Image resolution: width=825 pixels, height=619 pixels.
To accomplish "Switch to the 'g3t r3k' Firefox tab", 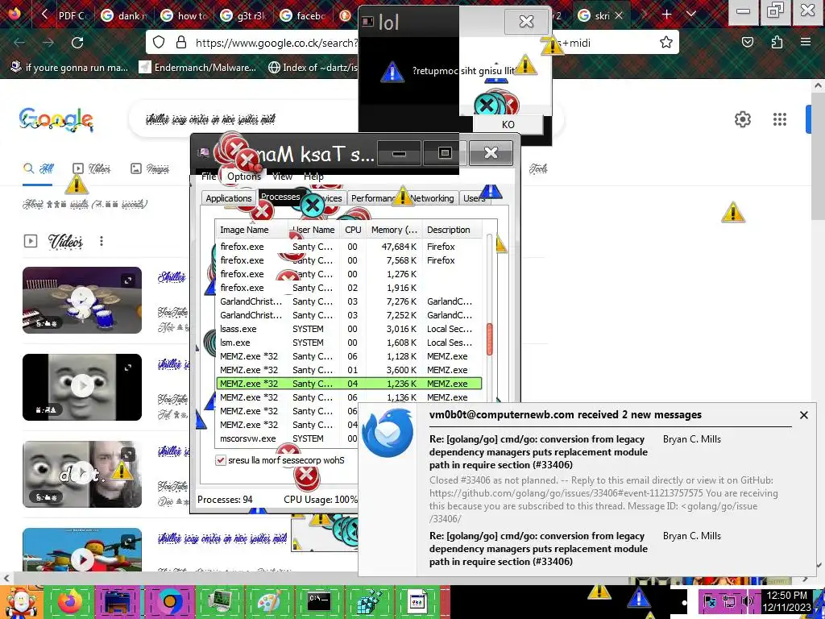I will pos(243,15).
